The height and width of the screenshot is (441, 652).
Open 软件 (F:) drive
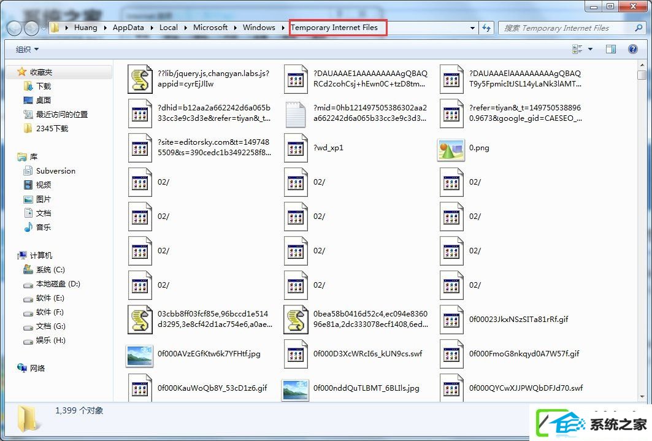click(x=50, y=312)
